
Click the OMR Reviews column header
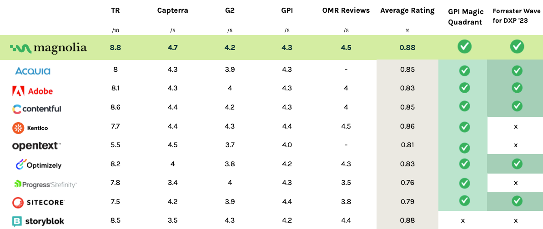click(x=346, y=10)
